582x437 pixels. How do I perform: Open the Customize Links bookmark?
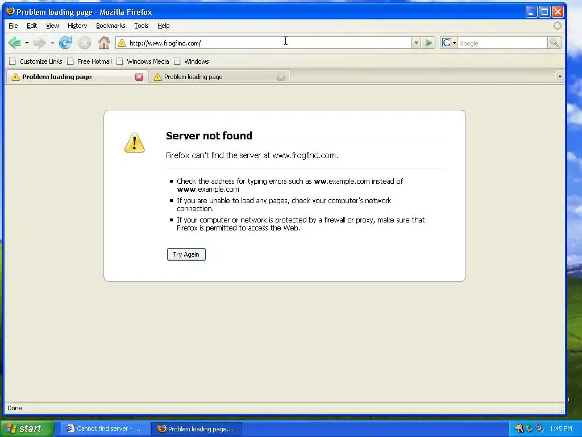click(x=36, y=61)
